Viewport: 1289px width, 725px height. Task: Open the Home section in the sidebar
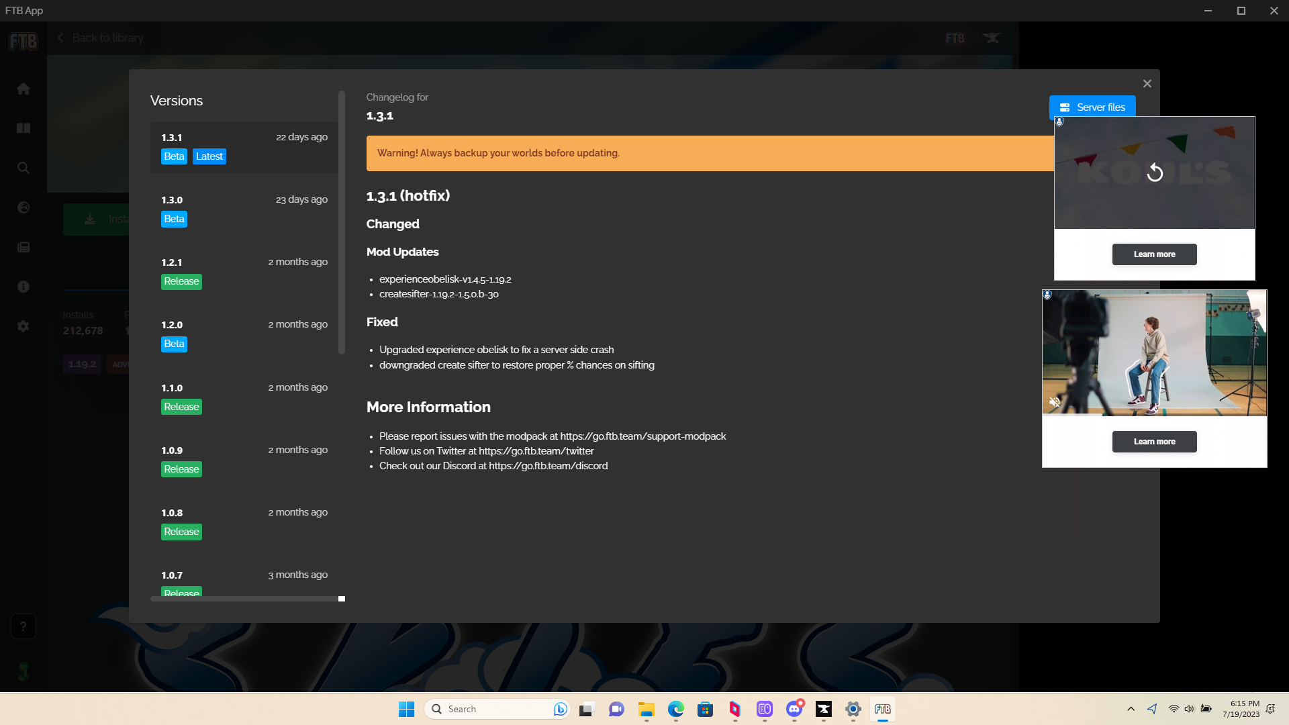(x=23, y=88)
